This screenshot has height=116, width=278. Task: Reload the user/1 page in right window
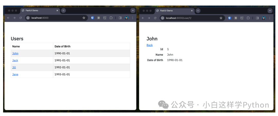(155, 18)
